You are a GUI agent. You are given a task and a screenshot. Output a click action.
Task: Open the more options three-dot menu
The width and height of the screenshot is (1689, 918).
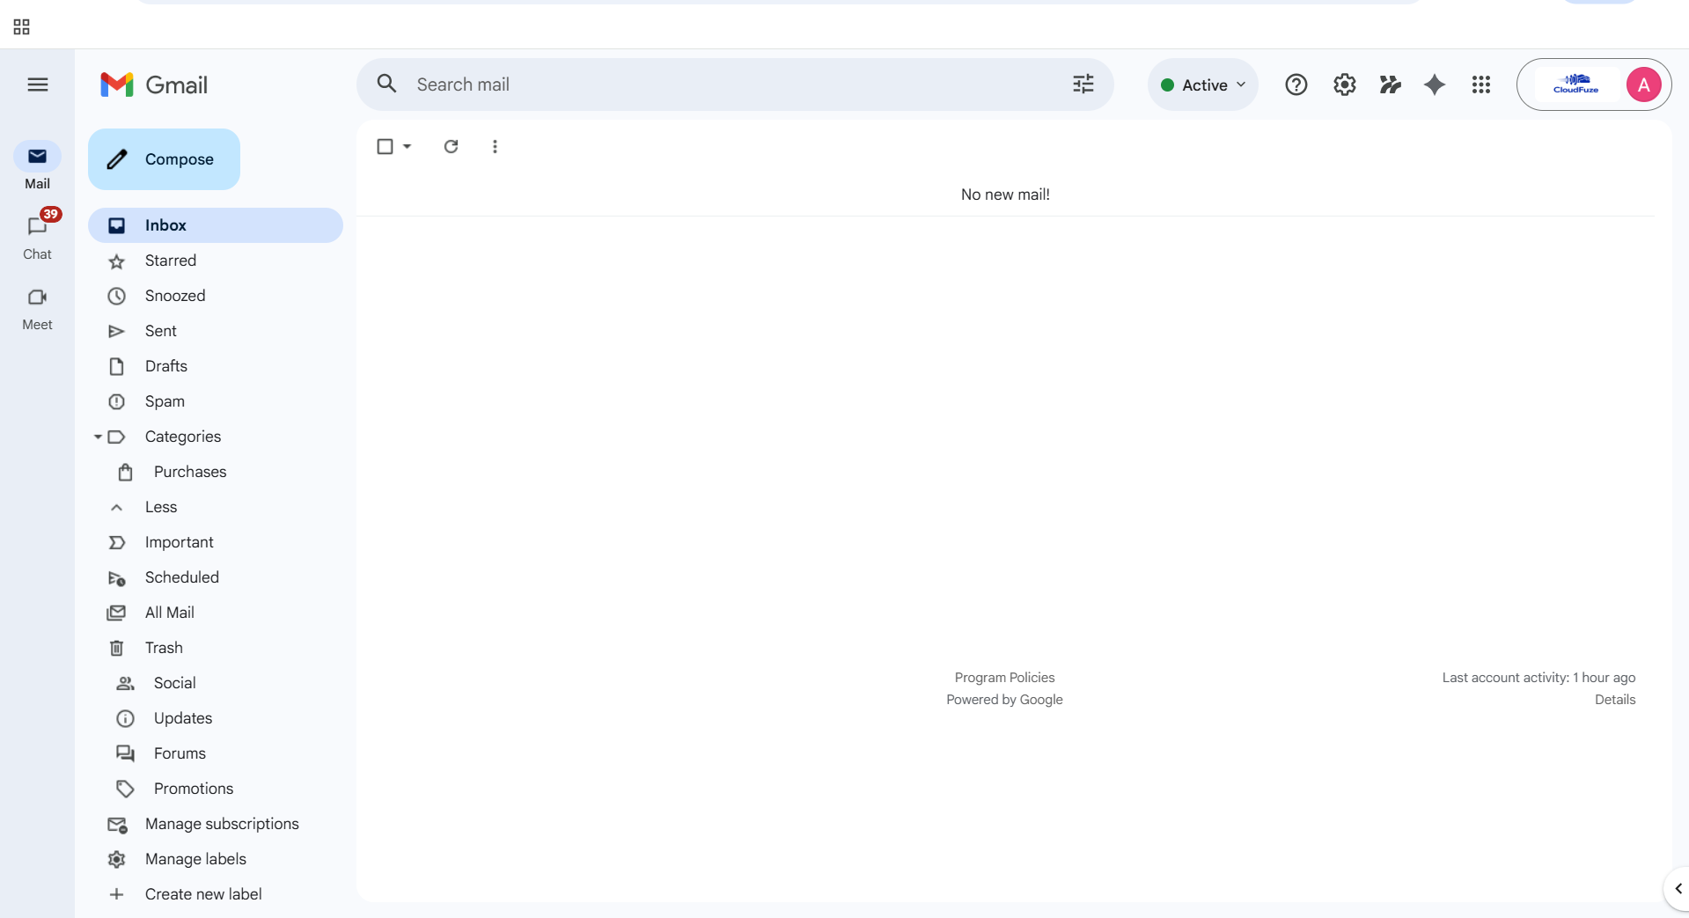pos(495,146)
